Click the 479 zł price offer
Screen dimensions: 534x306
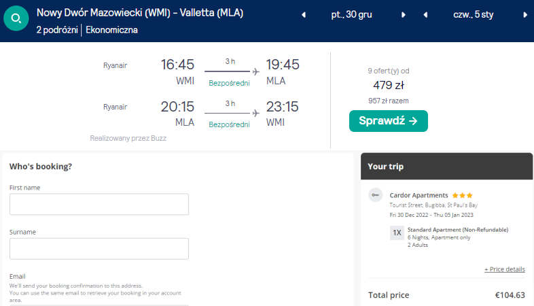coord(388,85)
